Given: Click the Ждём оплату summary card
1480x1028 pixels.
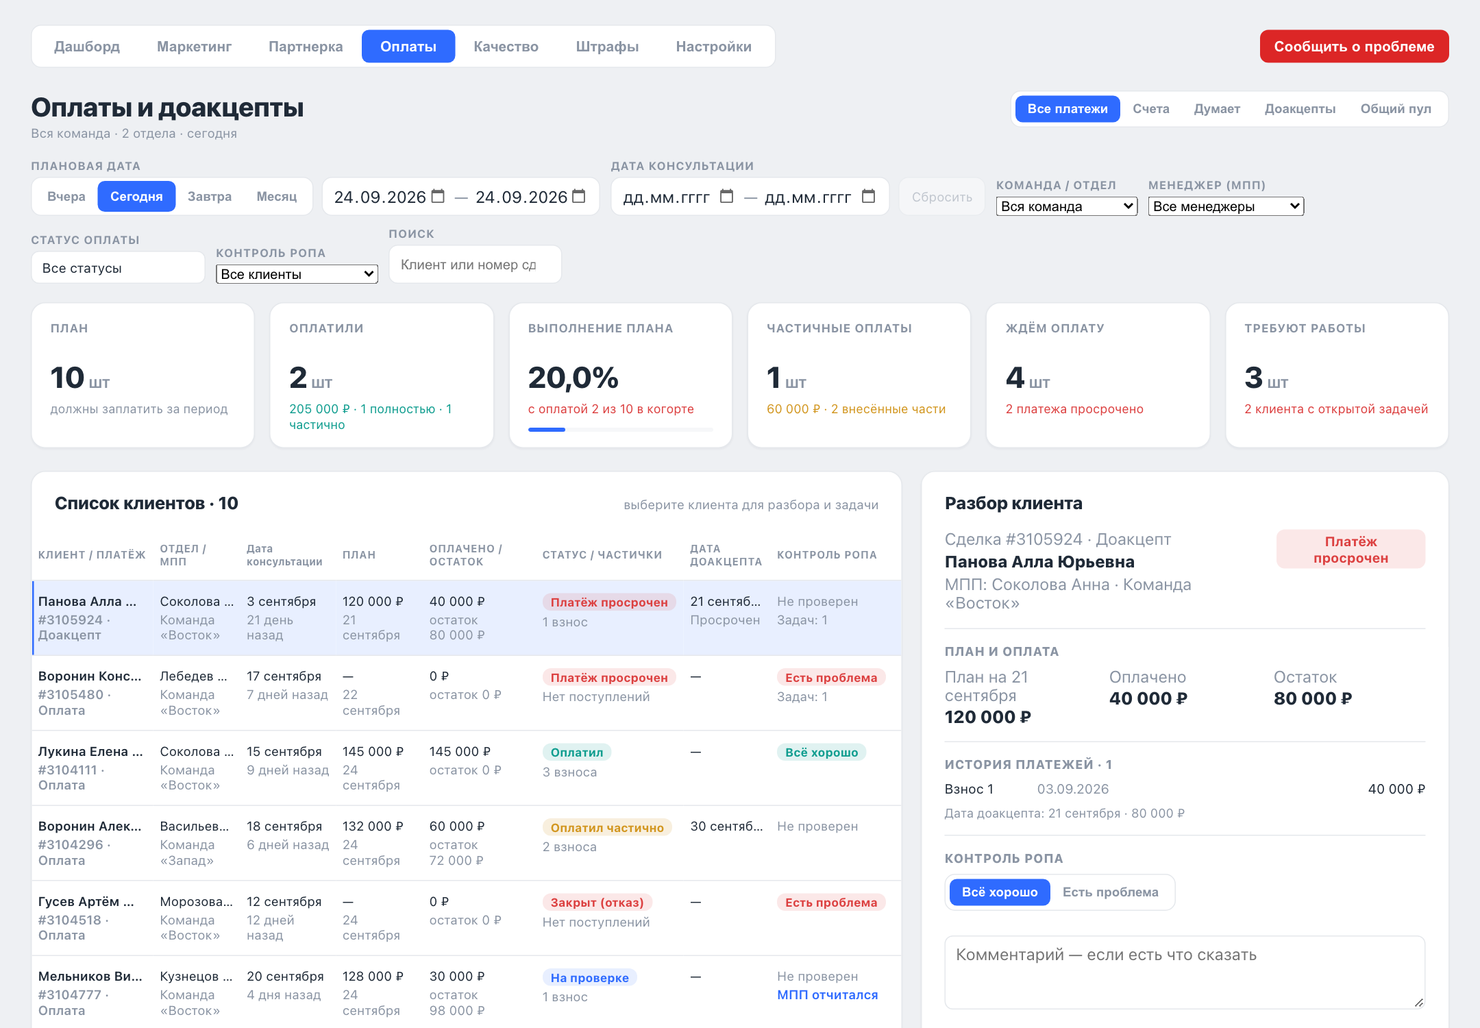Looking at the screenshot, I should tap(1098, 376).
